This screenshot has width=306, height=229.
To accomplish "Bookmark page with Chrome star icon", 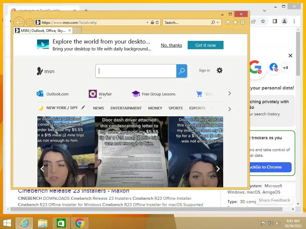I will (x=263, y=21).
